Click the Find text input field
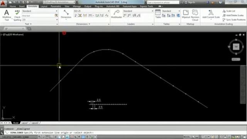 tap(38, 15)
